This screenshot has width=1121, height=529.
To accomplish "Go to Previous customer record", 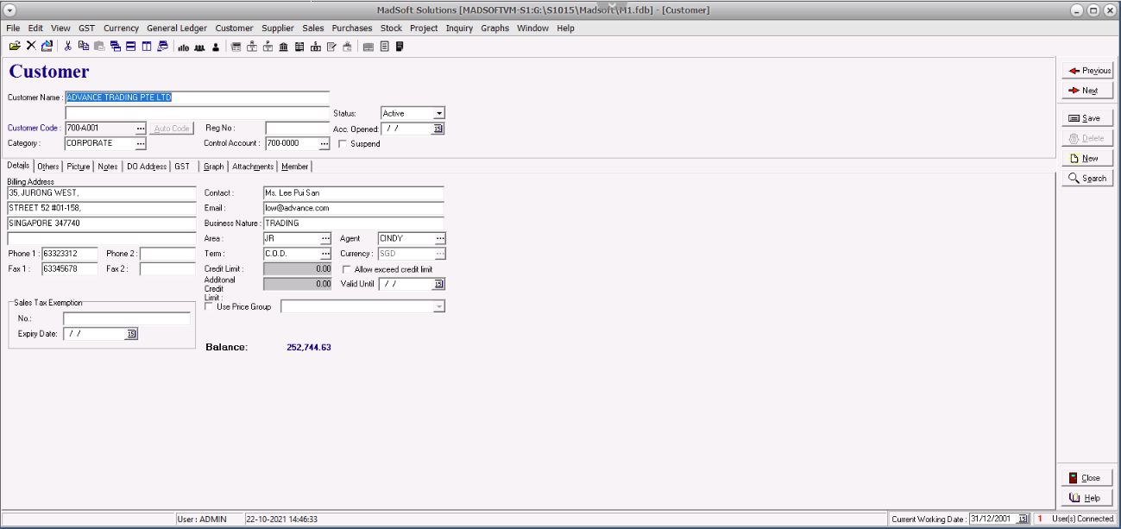I will [x=1088, y=71].
